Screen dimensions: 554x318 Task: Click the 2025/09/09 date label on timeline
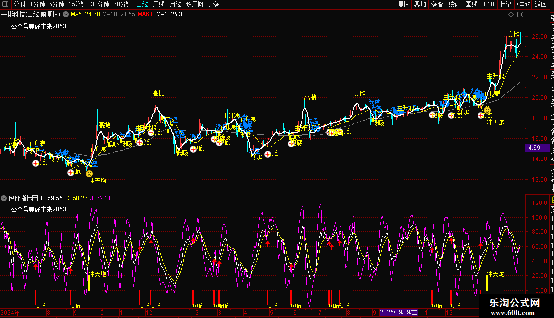point(399,312)
